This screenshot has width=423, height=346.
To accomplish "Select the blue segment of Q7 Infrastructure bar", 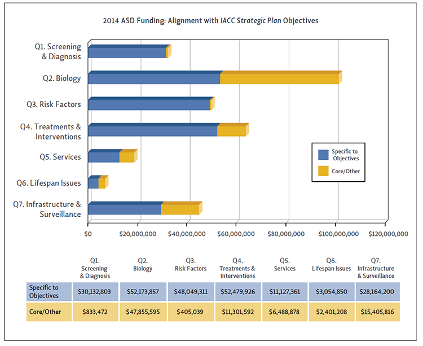I will click(124, 209).
